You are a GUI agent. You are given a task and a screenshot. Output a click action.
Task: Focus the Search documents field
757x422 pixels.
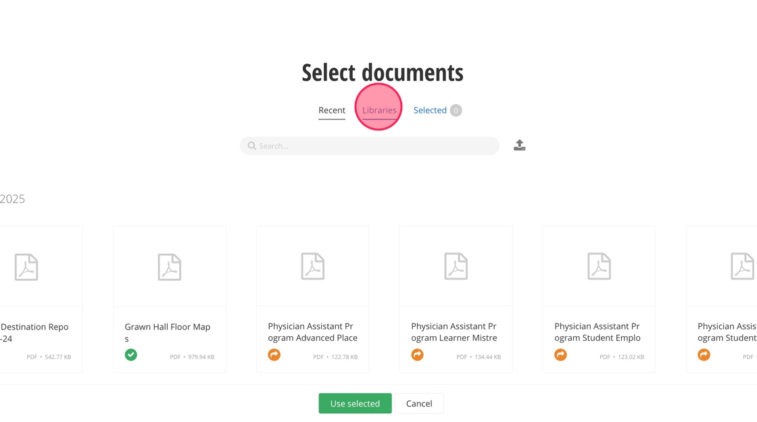369,146
